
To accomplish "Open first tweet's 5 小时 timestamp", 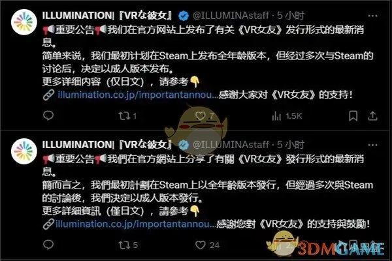I will click(291, 16).
